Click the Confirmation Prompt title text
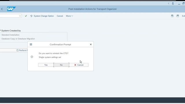This screenshot has height=104, width=185. (60, 44)
